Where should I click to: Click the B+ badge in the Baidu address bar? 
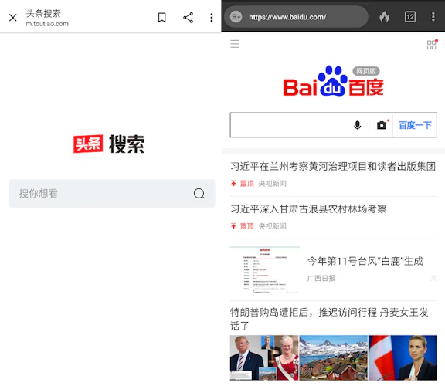point(236,17)
